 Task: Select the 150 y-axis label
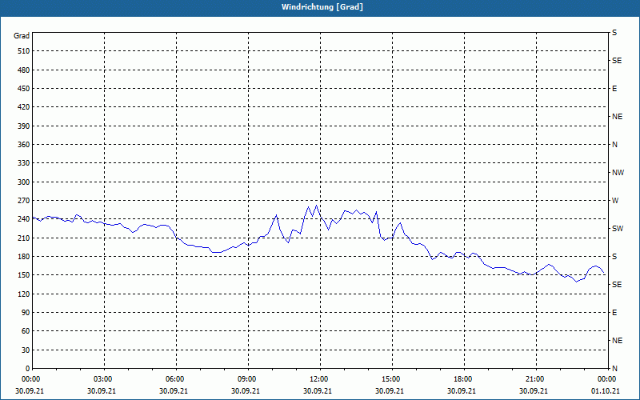click(23, 275)
